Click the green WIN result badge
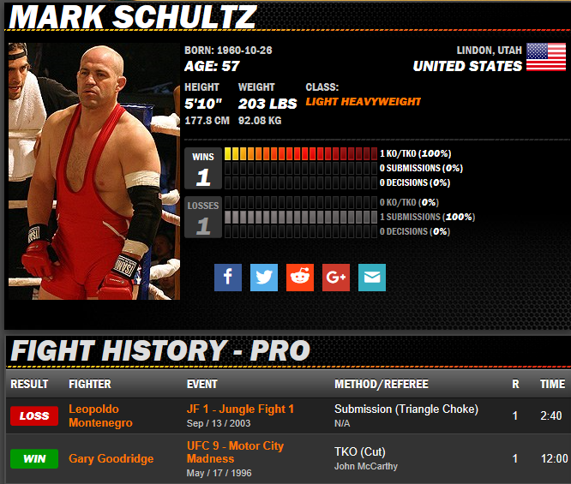 (x=34, y=458)
